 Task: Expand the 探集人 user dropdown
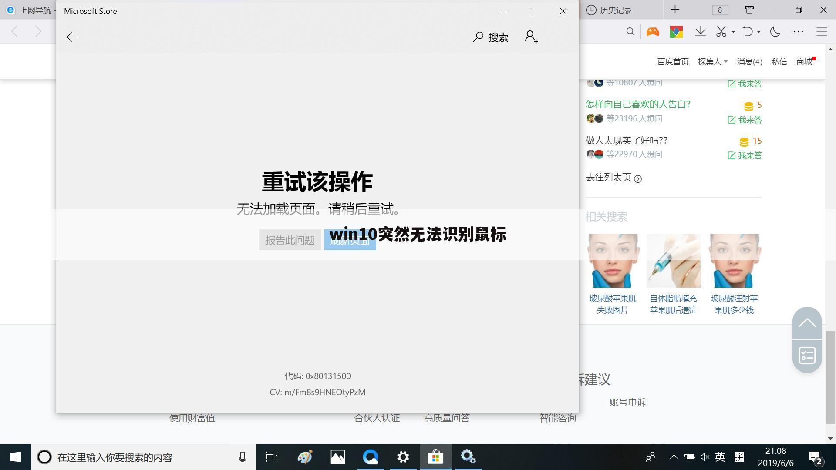[x=713, y=62]
